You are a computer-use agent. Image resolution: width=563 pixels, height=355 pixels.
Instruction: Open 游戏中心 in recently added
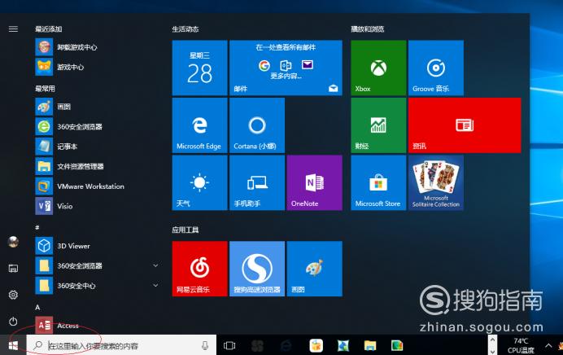(97, 67)
